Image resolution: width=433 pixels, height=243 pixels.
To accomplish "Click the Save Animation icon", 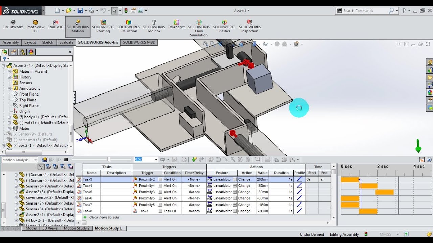I will [x=174, y=160].
